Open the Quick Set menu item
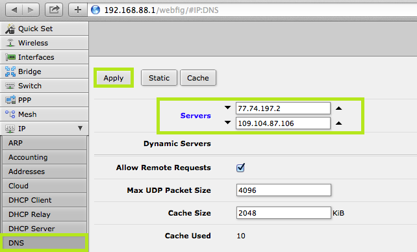 click(x=44, y=29)
